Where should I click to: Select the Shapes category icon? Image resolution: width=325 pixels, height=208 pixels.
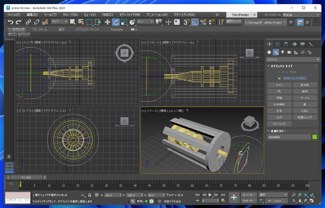pos(276,53)
